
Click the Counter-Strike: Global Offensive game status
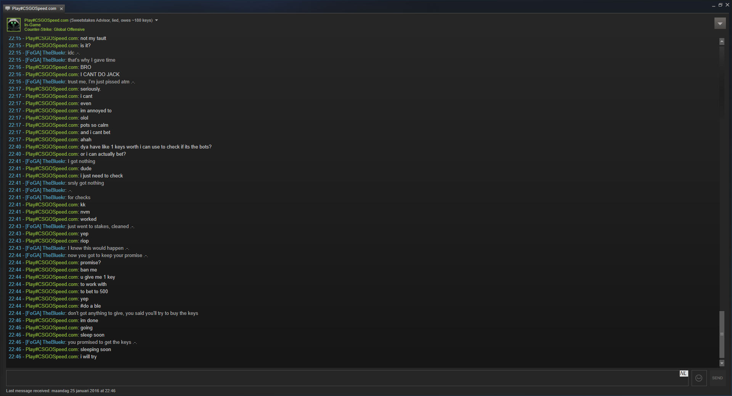(x=55, y=29)
